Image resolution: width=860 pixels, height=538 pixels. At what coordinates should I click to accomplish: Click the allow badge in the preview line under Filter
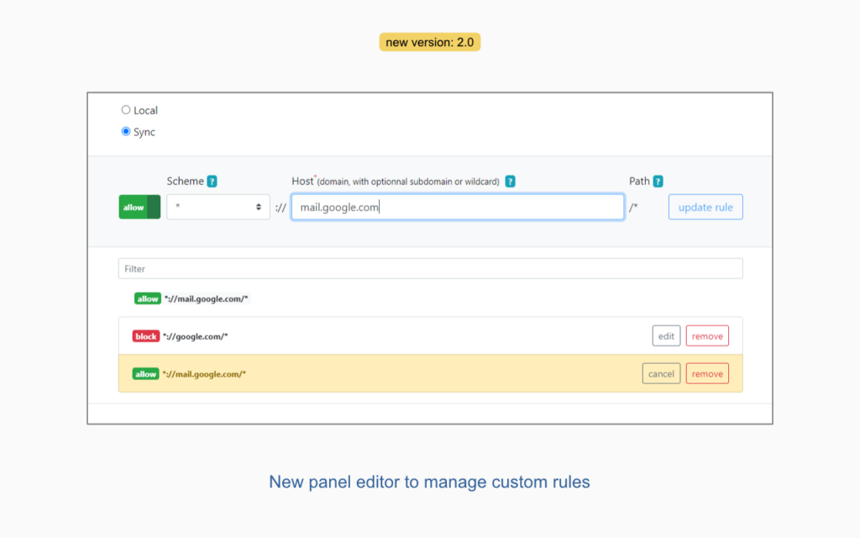tap(148, 298)
